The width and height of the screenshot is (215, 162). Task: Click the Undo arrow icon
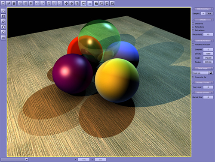tap(37, 3)
